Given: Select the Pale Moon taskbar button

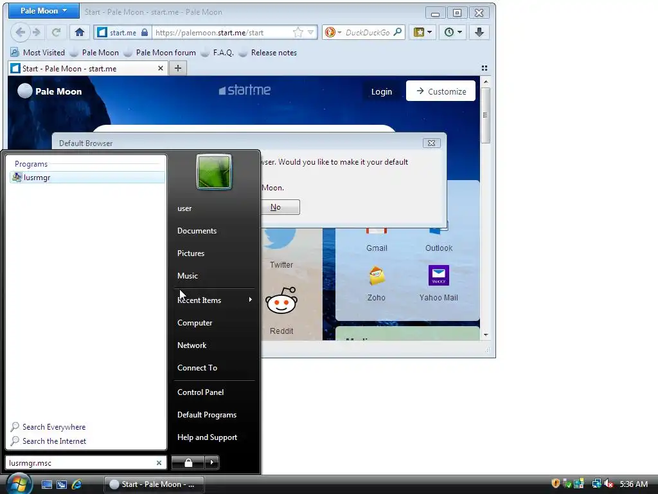Looking at the screenshot, I should coord(154,484).
